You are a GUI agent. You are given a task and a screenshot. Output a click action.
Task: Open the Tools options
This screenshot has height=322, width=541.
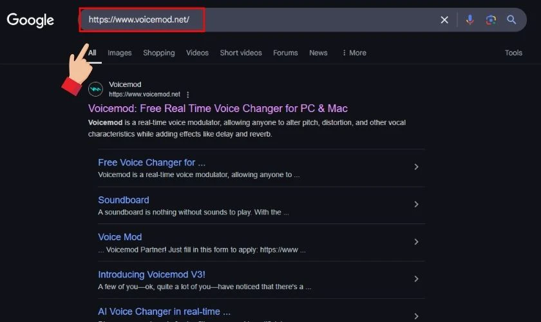click(x=513, y=53)
